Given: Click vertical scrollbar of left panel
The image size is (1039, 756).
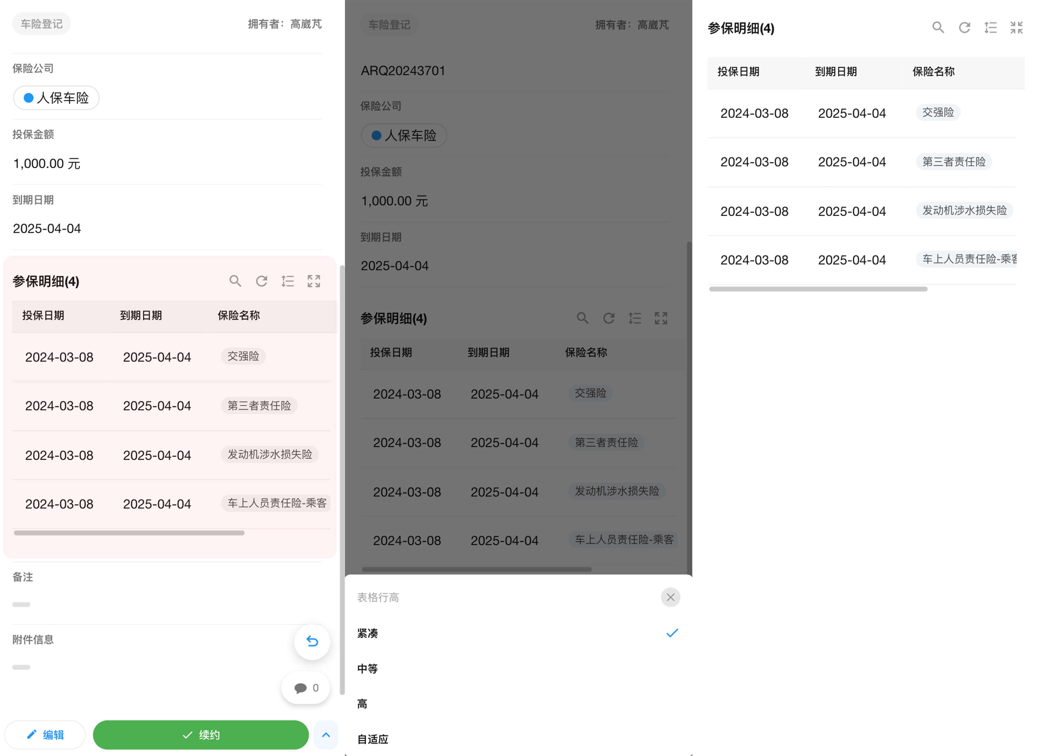Looking at the screenshot, I should click(x=342, y=479).
